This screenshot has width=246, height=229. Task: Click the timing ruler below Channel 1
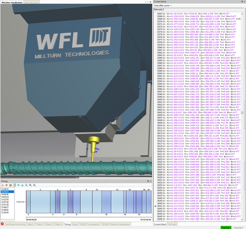[89, 218]
